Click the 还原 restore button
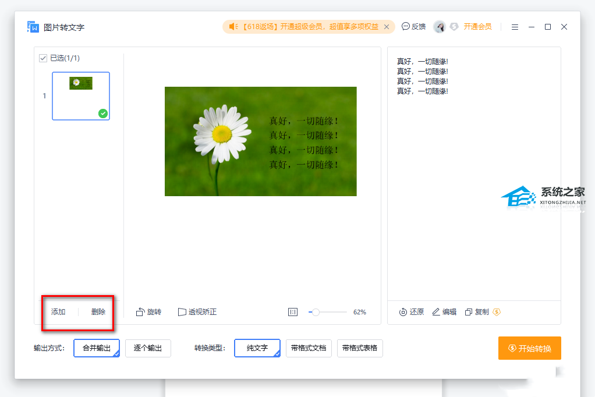595x397 pixels. [x=412, y=312]
